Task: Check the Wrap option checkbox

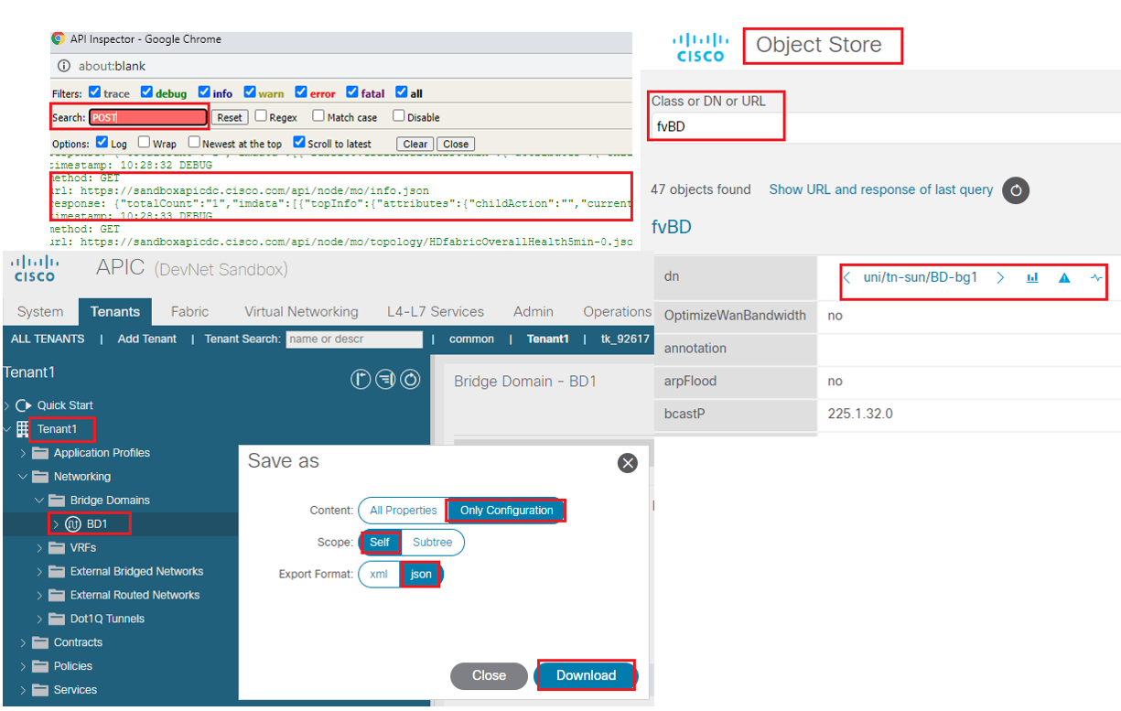Action: tap(144, 143)
